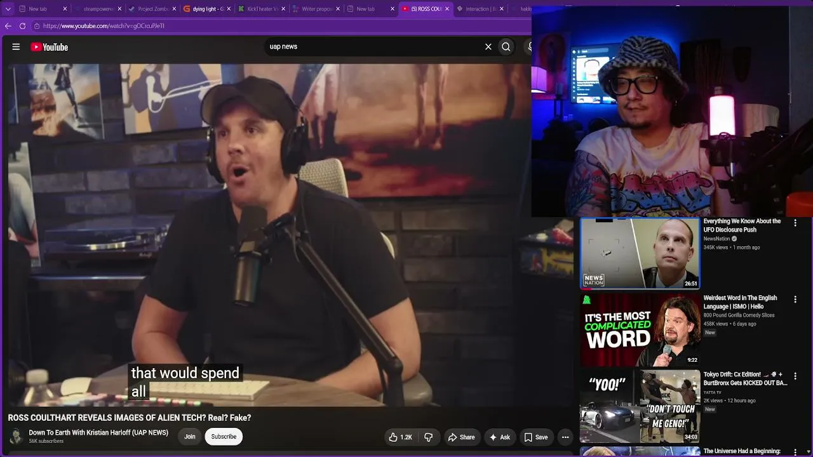Viewport: 813px width, 457px height.
Task: Clear the 'uap news' search text
Action: tap(488, 46)
